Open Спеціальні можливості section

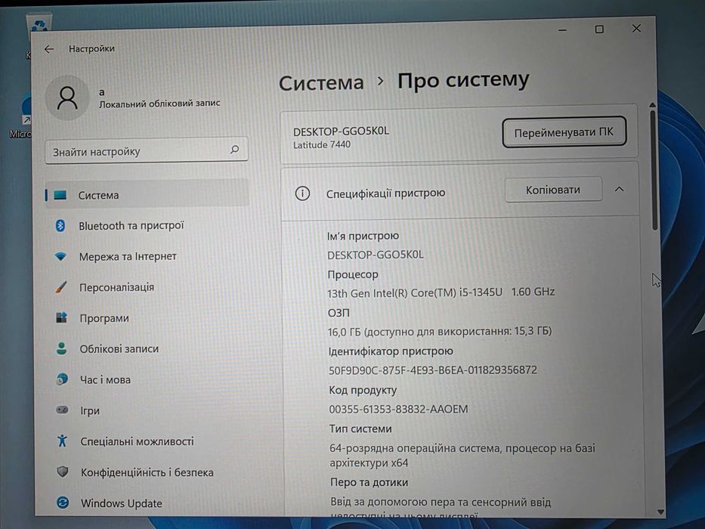147,441
